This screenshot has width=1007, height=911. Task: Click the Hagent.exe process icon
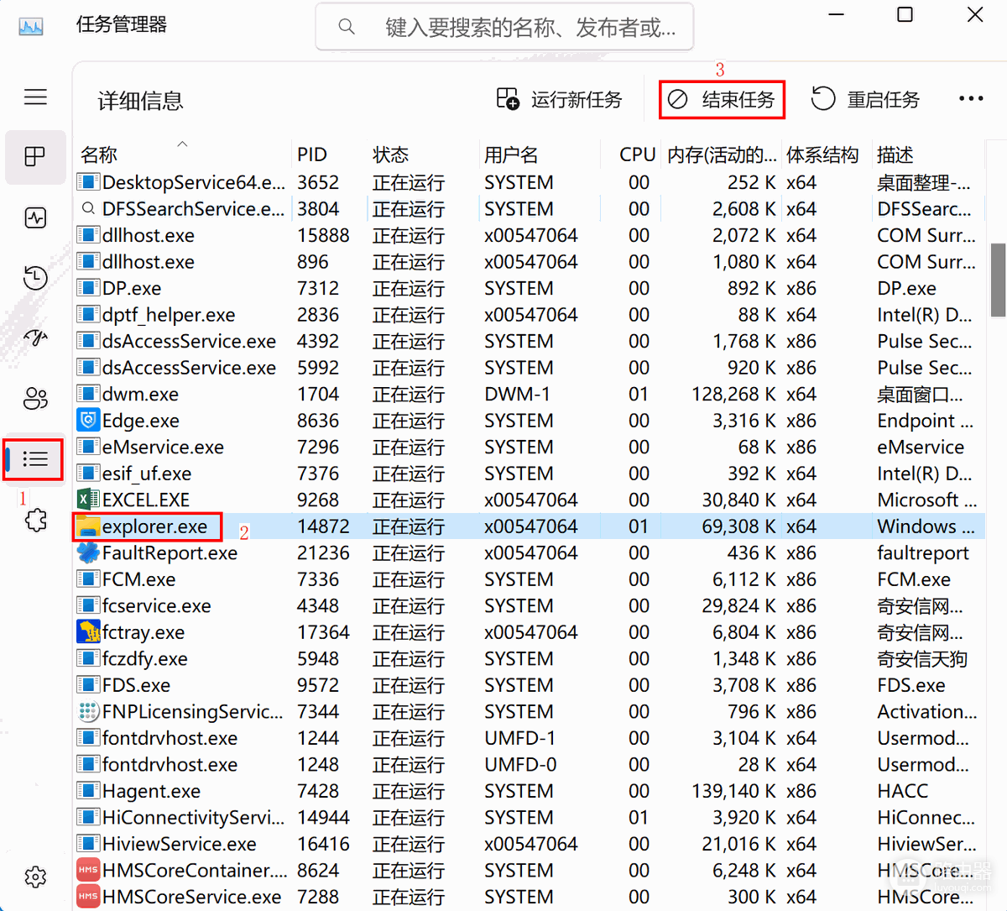(88, 791)
